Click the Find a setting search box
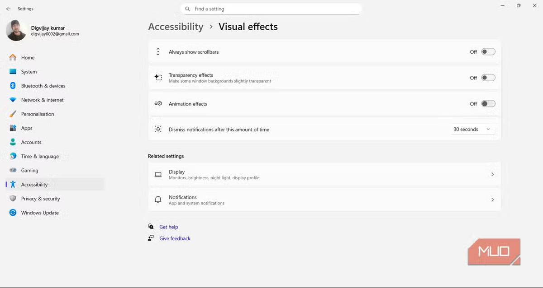 pos(271,9)
